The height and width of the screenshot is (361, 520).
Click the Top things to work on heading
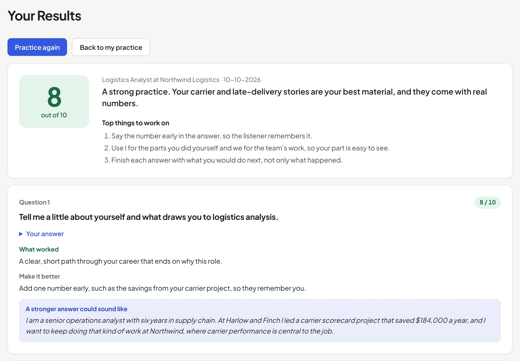coord(135,123)
